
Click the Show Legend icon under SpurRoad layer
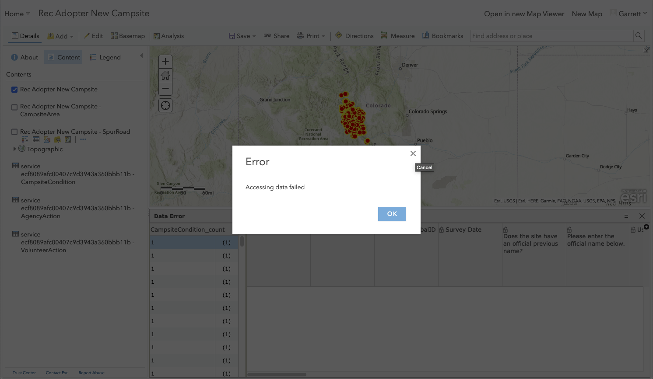tap(25, 139)
